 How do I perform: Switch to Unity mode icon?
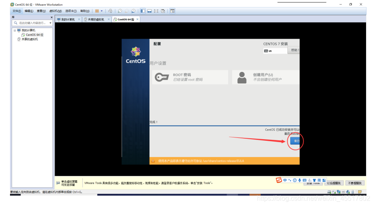(x=163, y=11)
